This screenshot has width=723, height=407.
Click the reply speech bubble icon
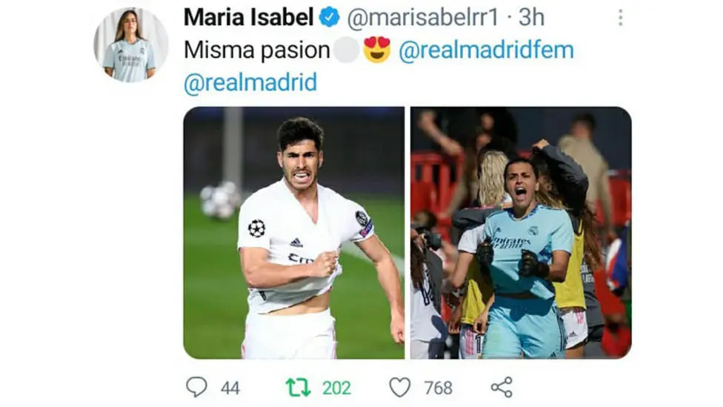tap(197, 387)
